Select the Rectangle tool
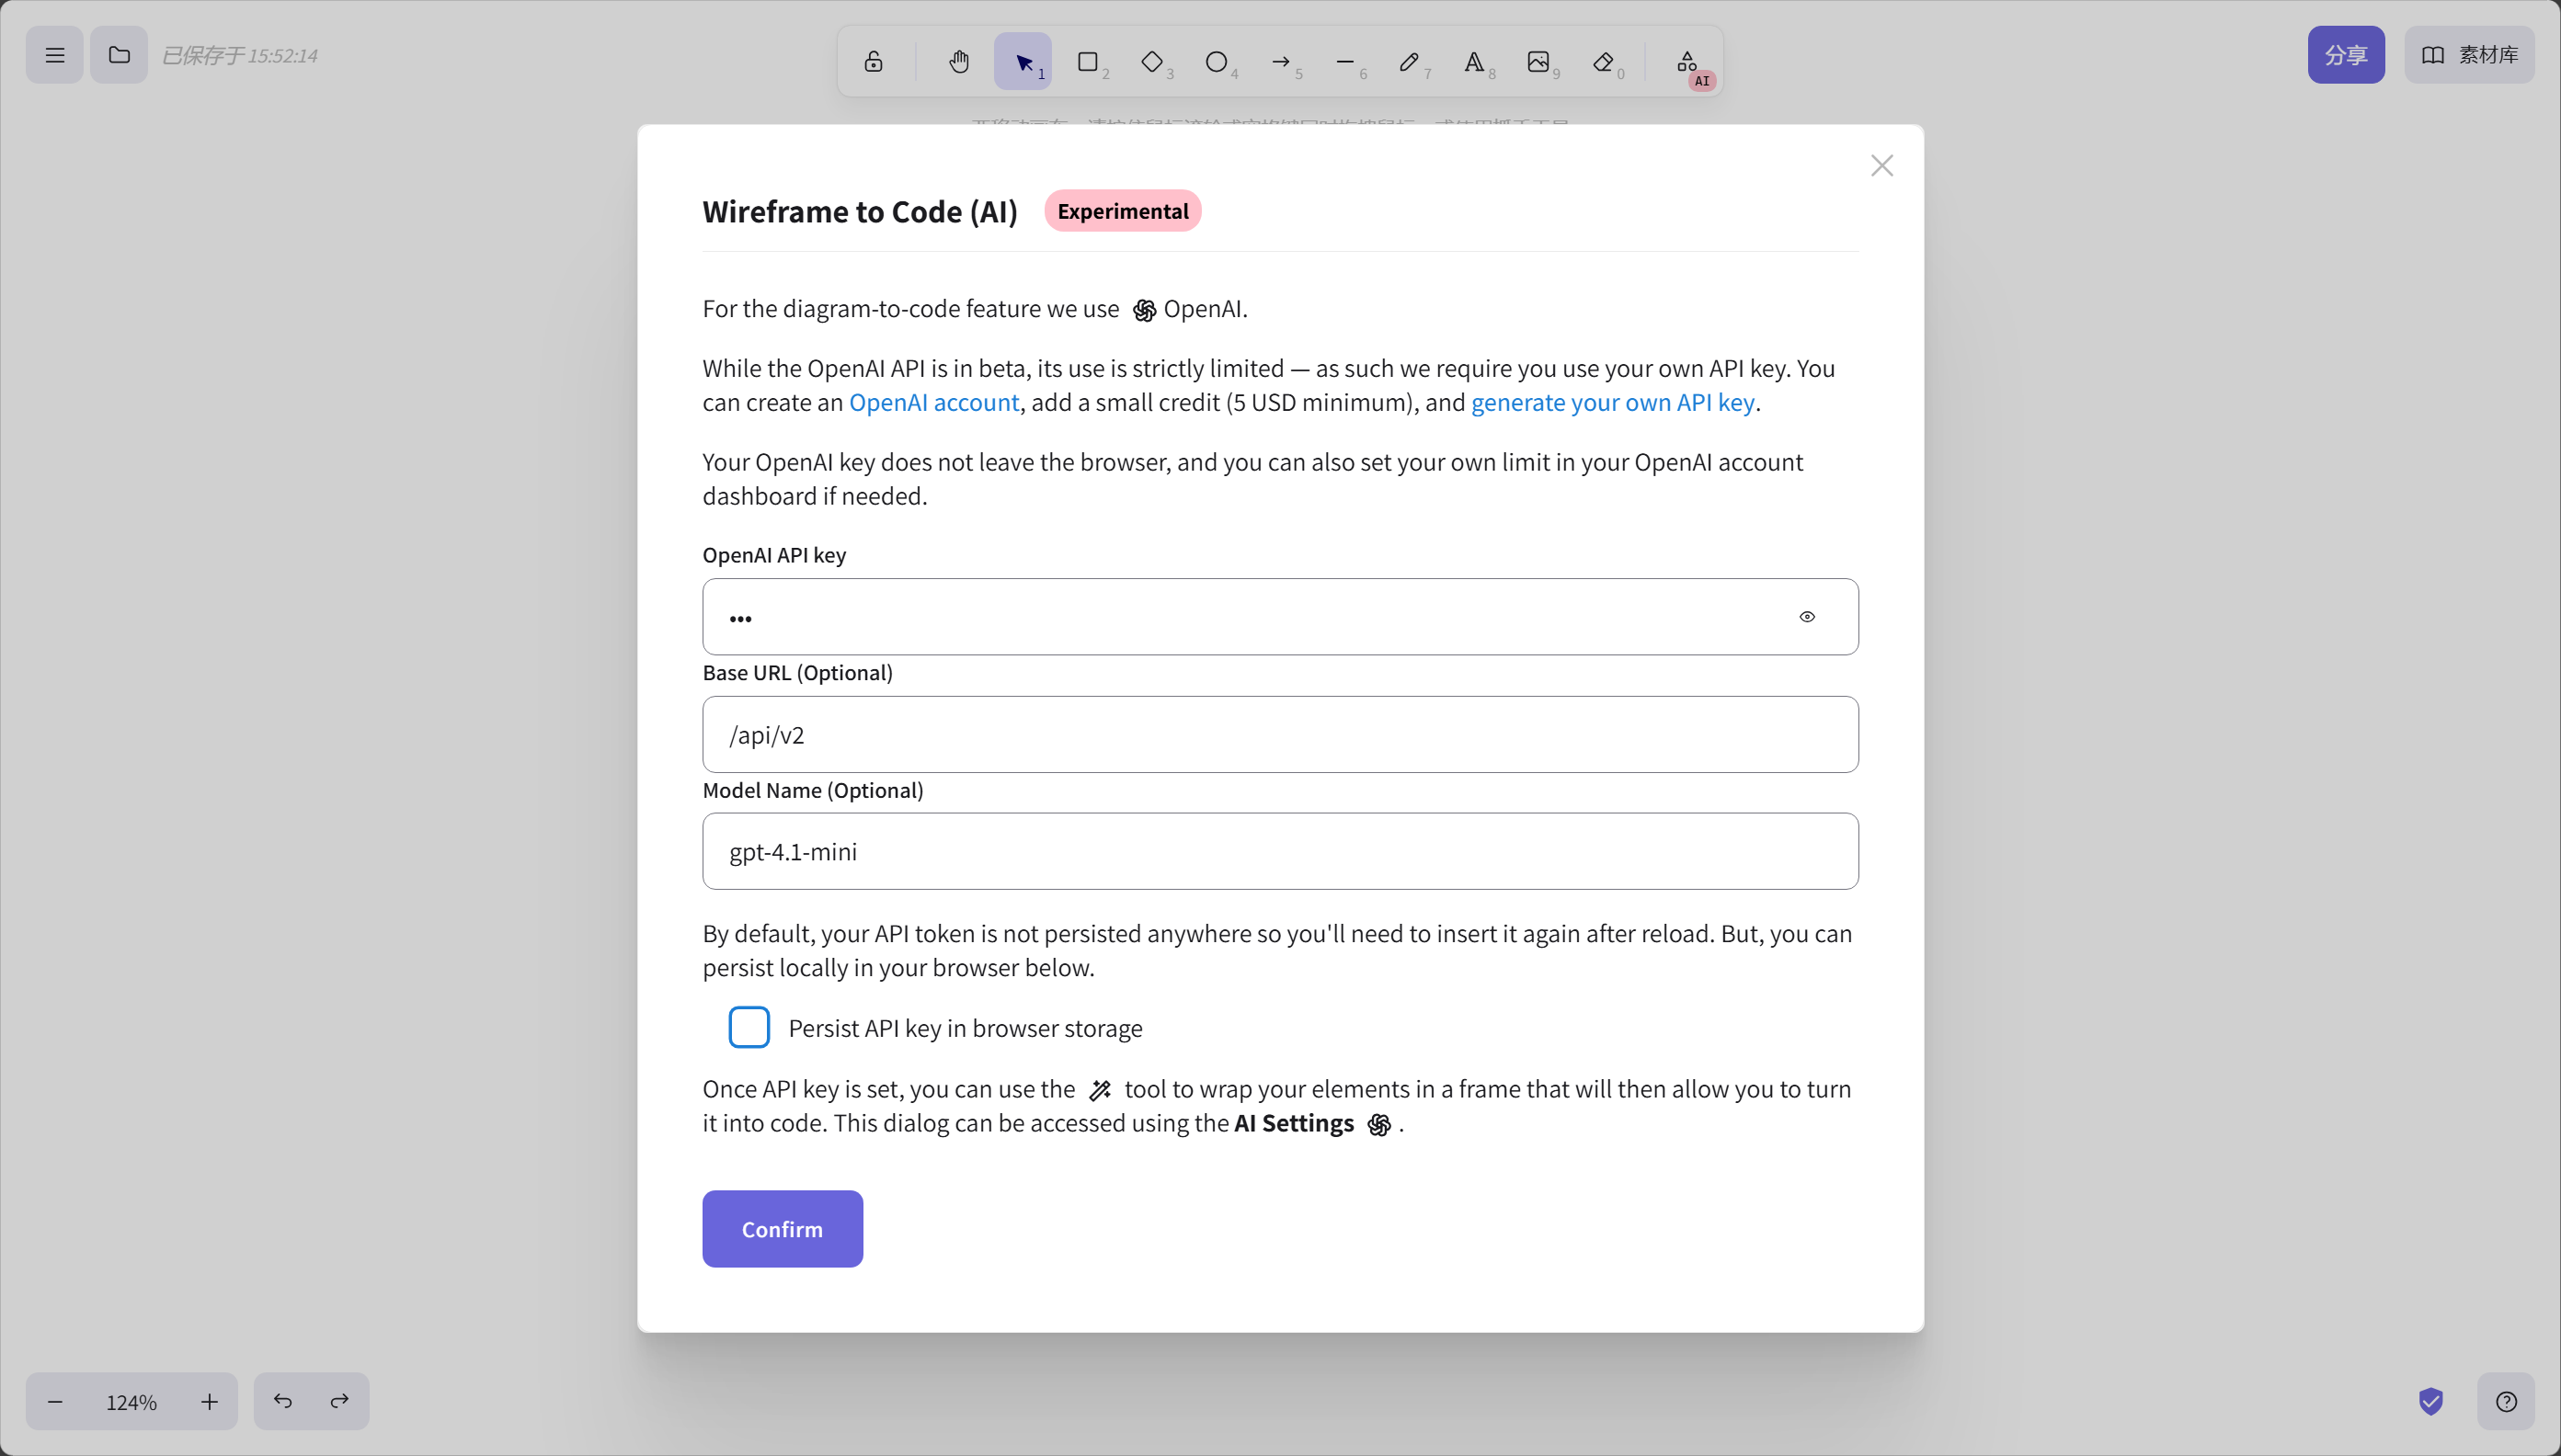 (x=1088, y=62)
